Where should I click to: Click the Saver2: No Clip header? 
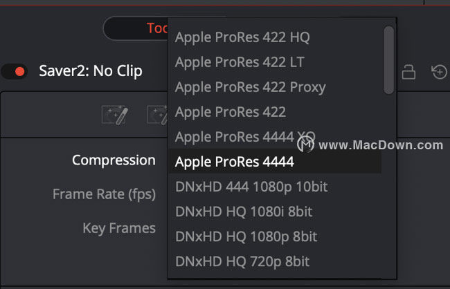click(x=91, y=71)
